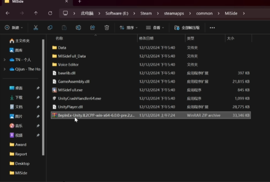
Task: Open Videos (视频) pinned shortcut
Action: pos(16,135)
